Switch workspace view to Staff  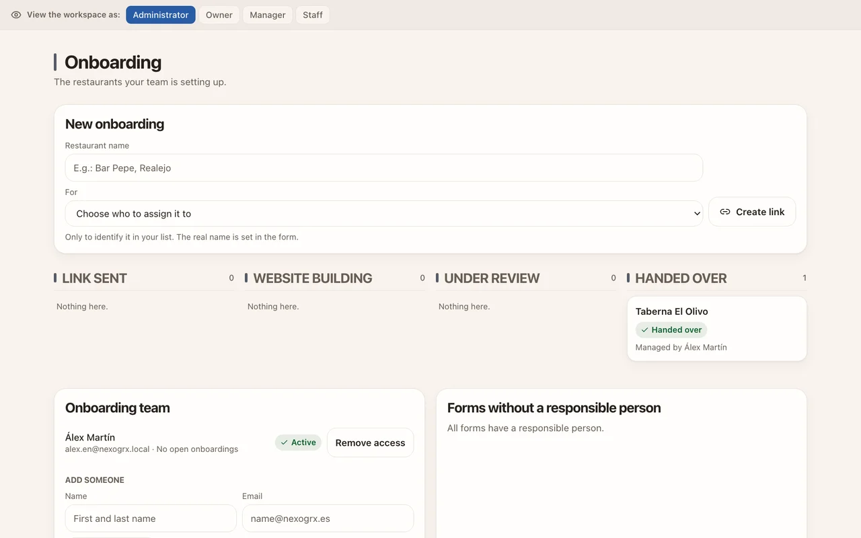[x=313, y=15]
